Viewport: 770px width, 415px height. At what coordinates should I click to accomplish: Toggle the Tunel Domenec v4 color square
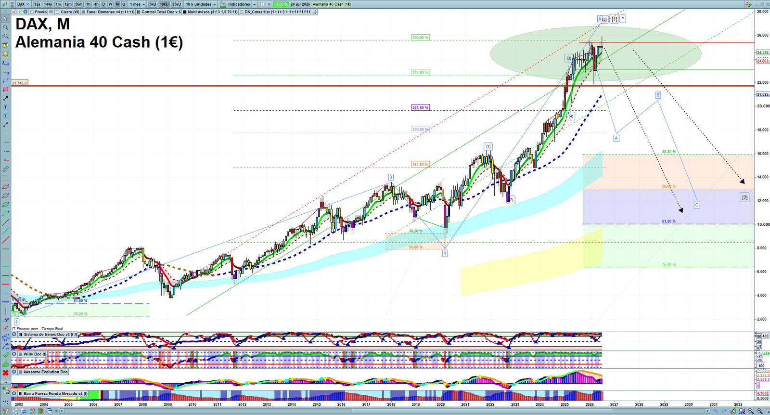click(x=83, y=12)
